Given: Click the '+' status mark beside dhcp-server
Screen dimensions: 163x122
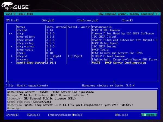Looking at the screenshot, I should click(11, 46).
